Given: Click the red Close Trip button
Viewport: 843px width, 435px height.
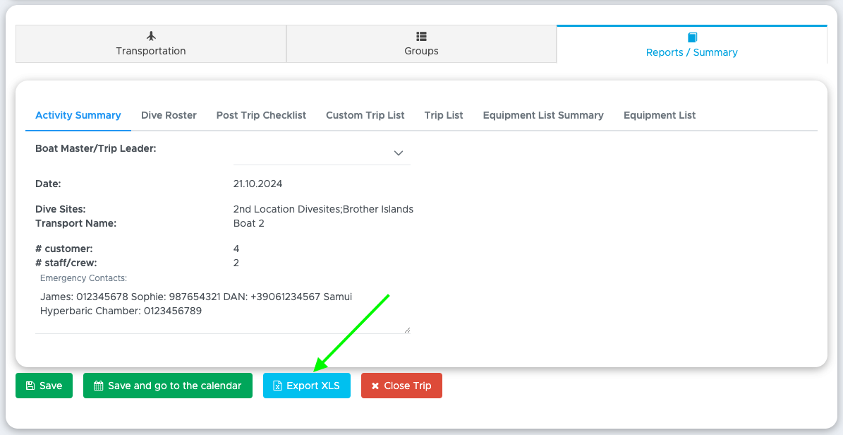Looking at the screenshot, I should pos(401,386).
